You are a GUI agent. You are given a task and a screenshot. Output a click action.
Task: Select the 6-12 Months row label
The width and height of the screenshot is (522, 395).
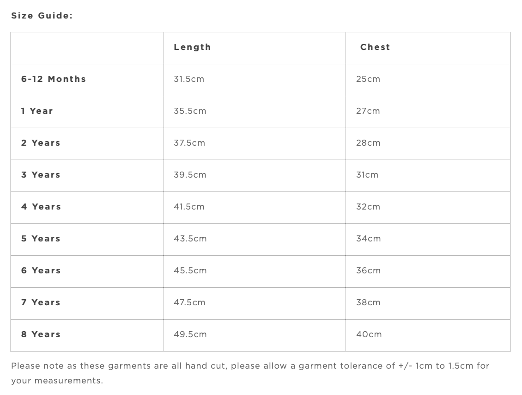54,79
